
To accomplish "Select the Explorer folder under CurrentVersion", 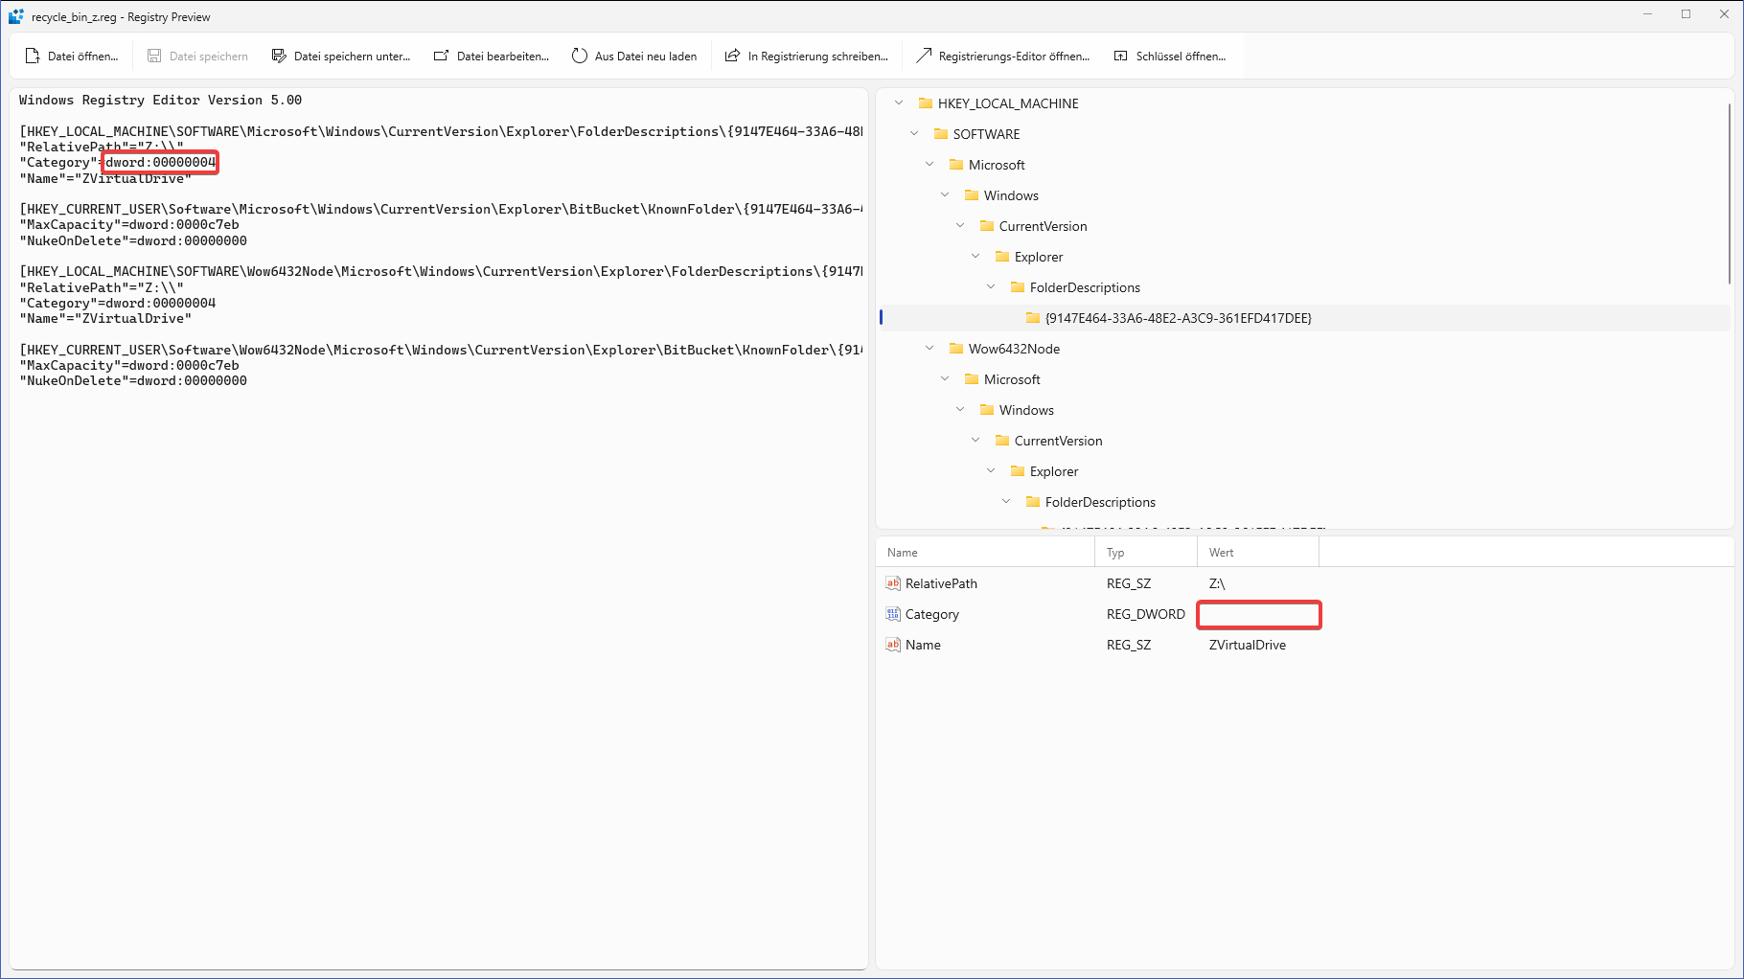I will click(1038, 256).
